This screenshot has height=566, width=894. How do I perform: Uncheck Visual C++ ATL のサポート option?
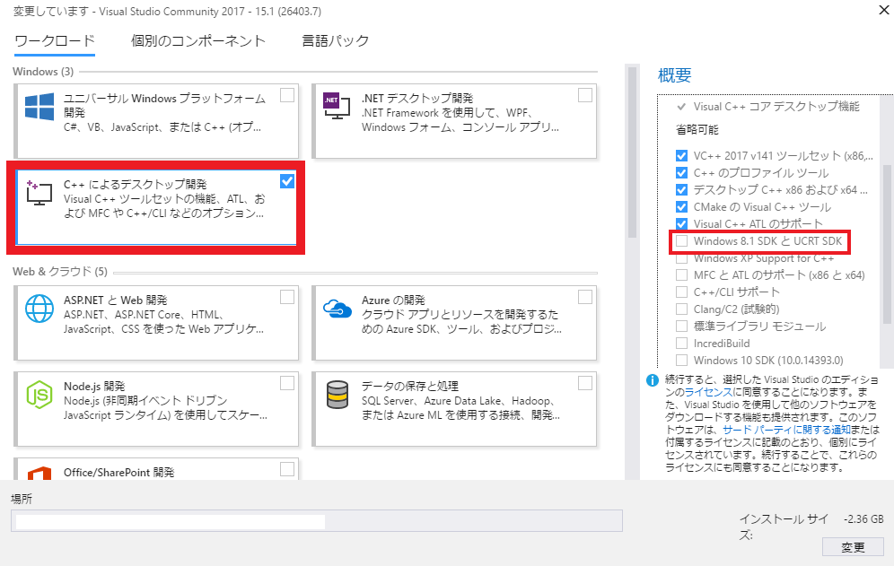point(681,223)
